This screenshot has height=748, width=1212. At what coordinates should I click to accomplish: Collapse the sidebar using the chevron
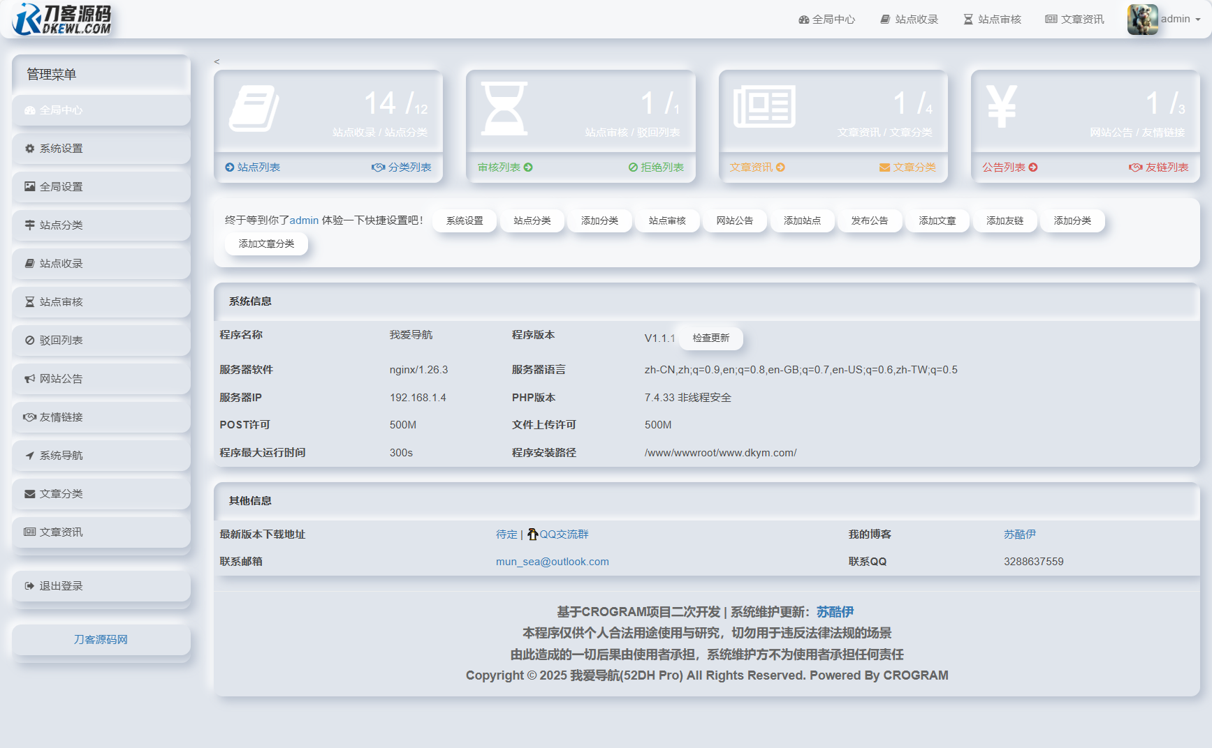[x=217, y=61]
